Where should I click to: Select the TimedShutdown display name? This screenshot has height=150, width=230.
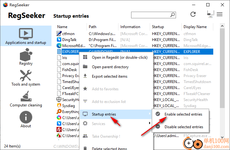[x=197, y=82]
